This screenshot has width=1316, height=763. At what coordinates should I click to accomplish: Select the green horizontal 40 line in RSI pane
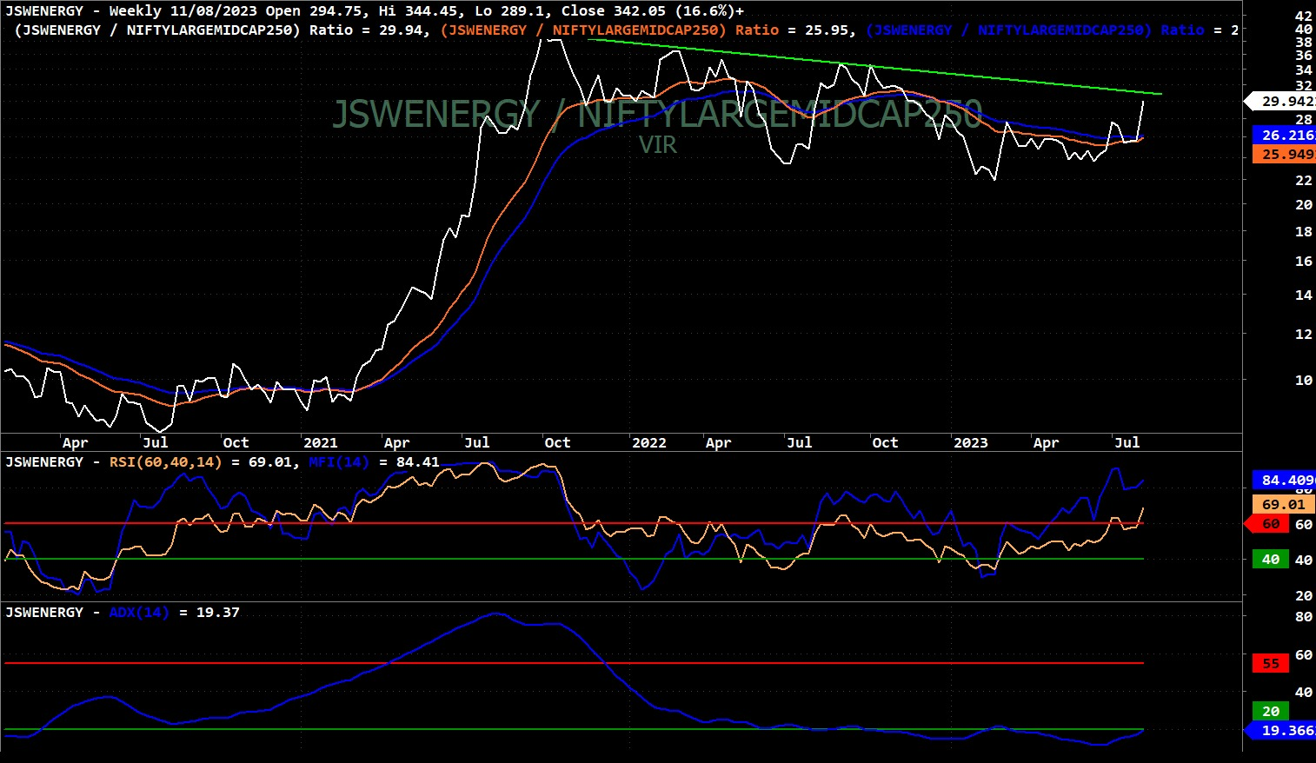click(574, 559)
